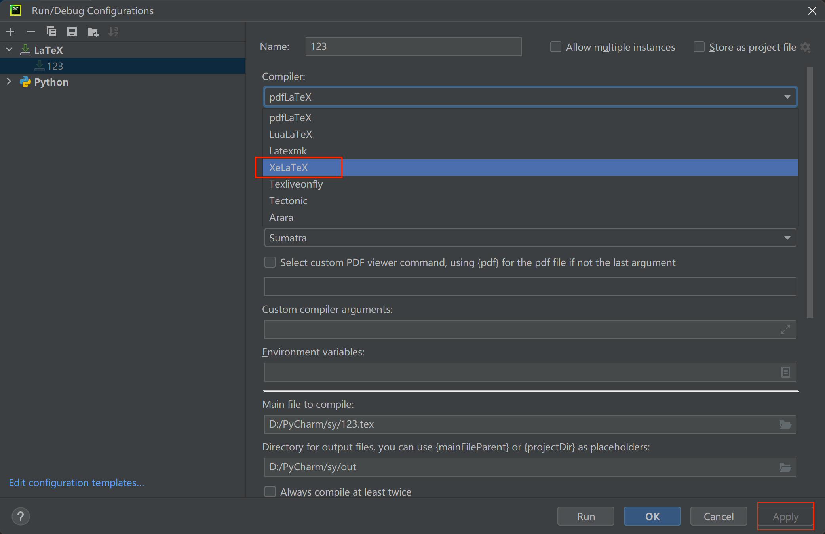The image size is (825, 534).
Task: Open the Sumatra PDF viewer dropdown
Action: point(530,238)
